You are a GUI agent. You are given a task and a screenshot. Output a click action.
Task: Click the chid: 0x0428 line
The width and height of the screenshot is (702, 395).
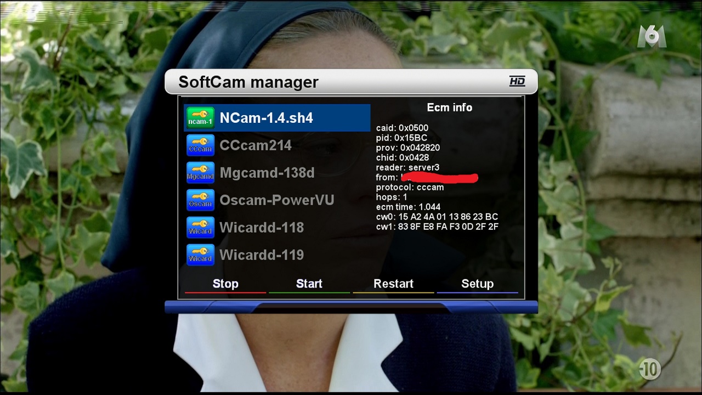click(x=403, y=157)
